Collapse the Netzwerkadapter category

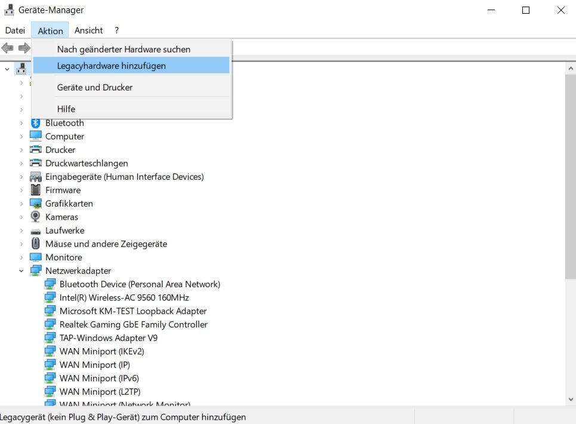[x=21, y=271]
